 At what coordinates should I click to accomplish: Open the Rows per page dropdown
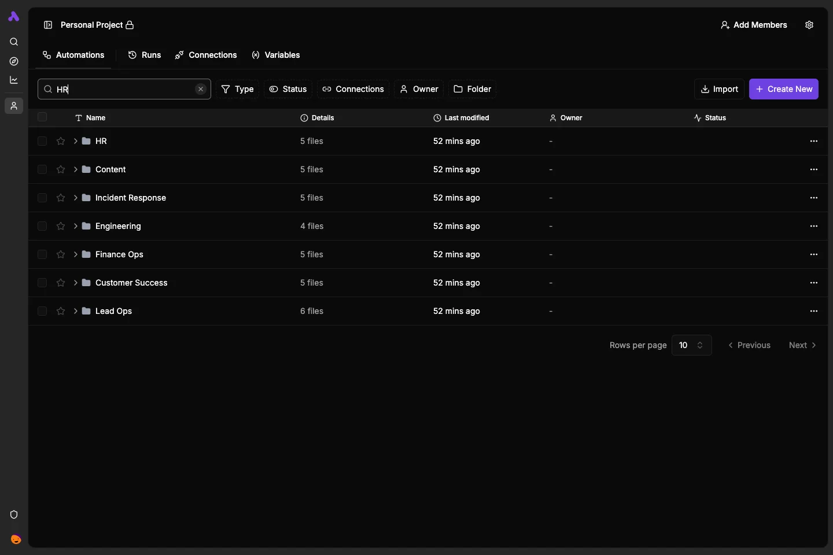click(x=691, y=345)
